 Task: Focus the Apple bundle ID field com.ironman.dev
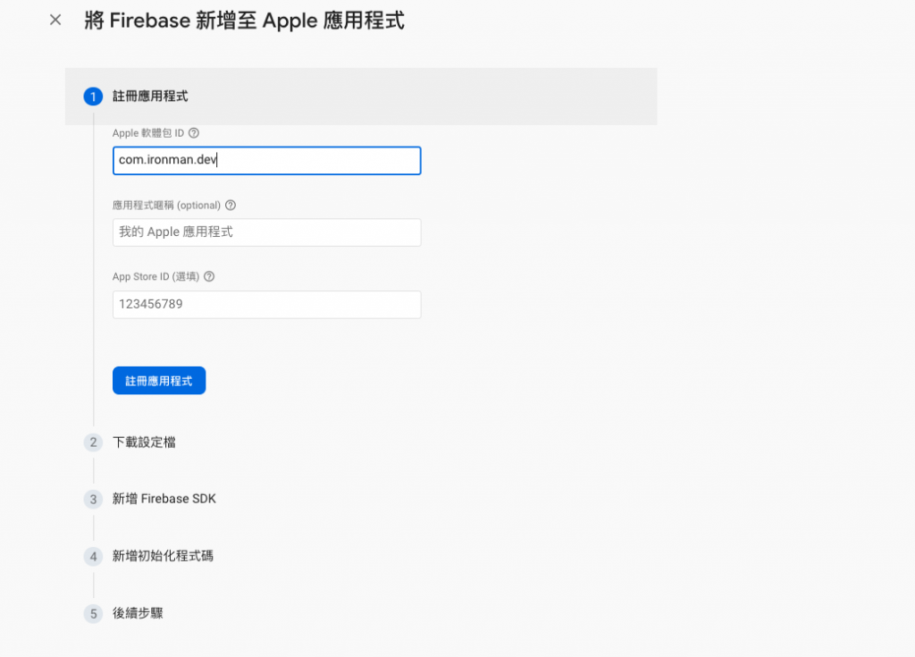coord(266,161)
